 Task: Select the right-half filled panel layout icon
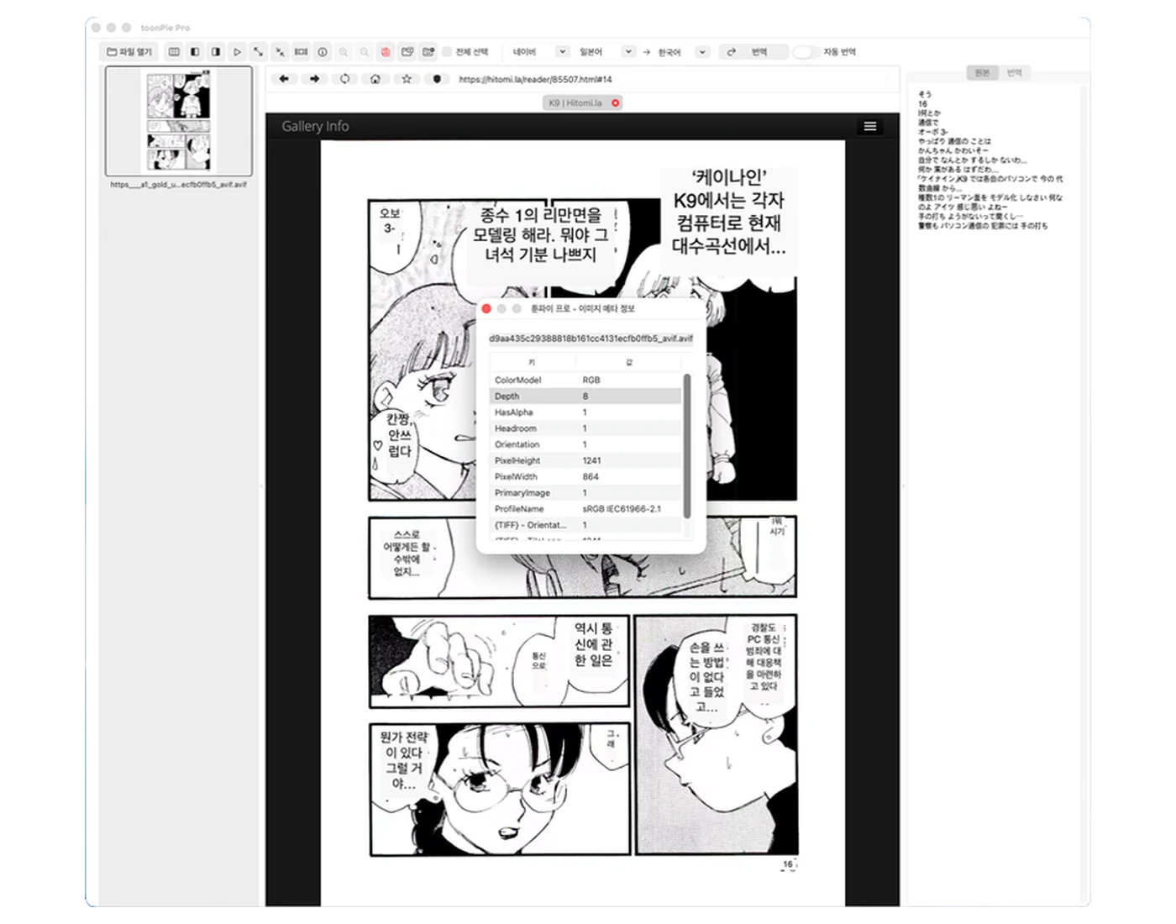click(216, 52)
